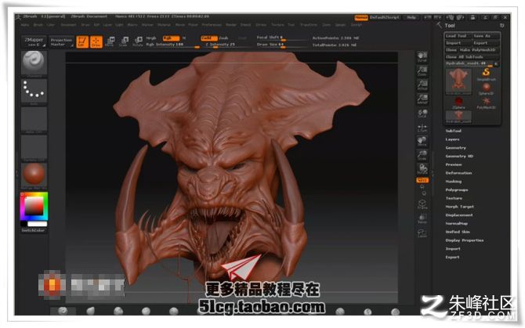Expand the Geometry section
This screenshot has width=525, height=328.
point(456,147)
